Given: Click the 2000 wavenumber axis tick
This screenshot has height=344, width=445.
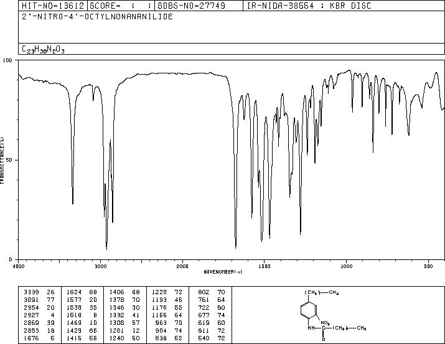Looking at the screenshot, I should (x=182, y=266).
